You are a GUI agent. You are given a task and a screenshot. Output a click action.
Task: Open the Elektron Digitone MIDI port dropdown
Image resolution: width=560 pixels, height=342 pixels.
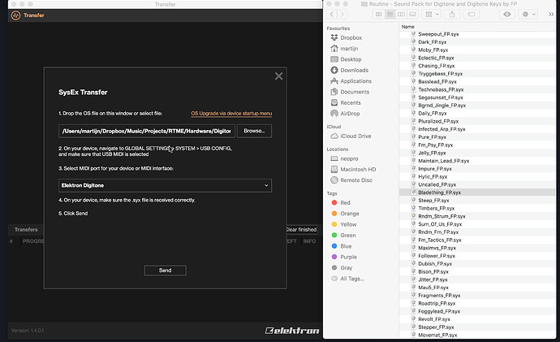[x=165, y=185]
